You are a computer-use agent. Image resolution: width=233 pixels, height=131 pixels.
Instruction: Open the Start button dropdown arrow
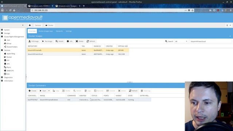tap(49, 91)
